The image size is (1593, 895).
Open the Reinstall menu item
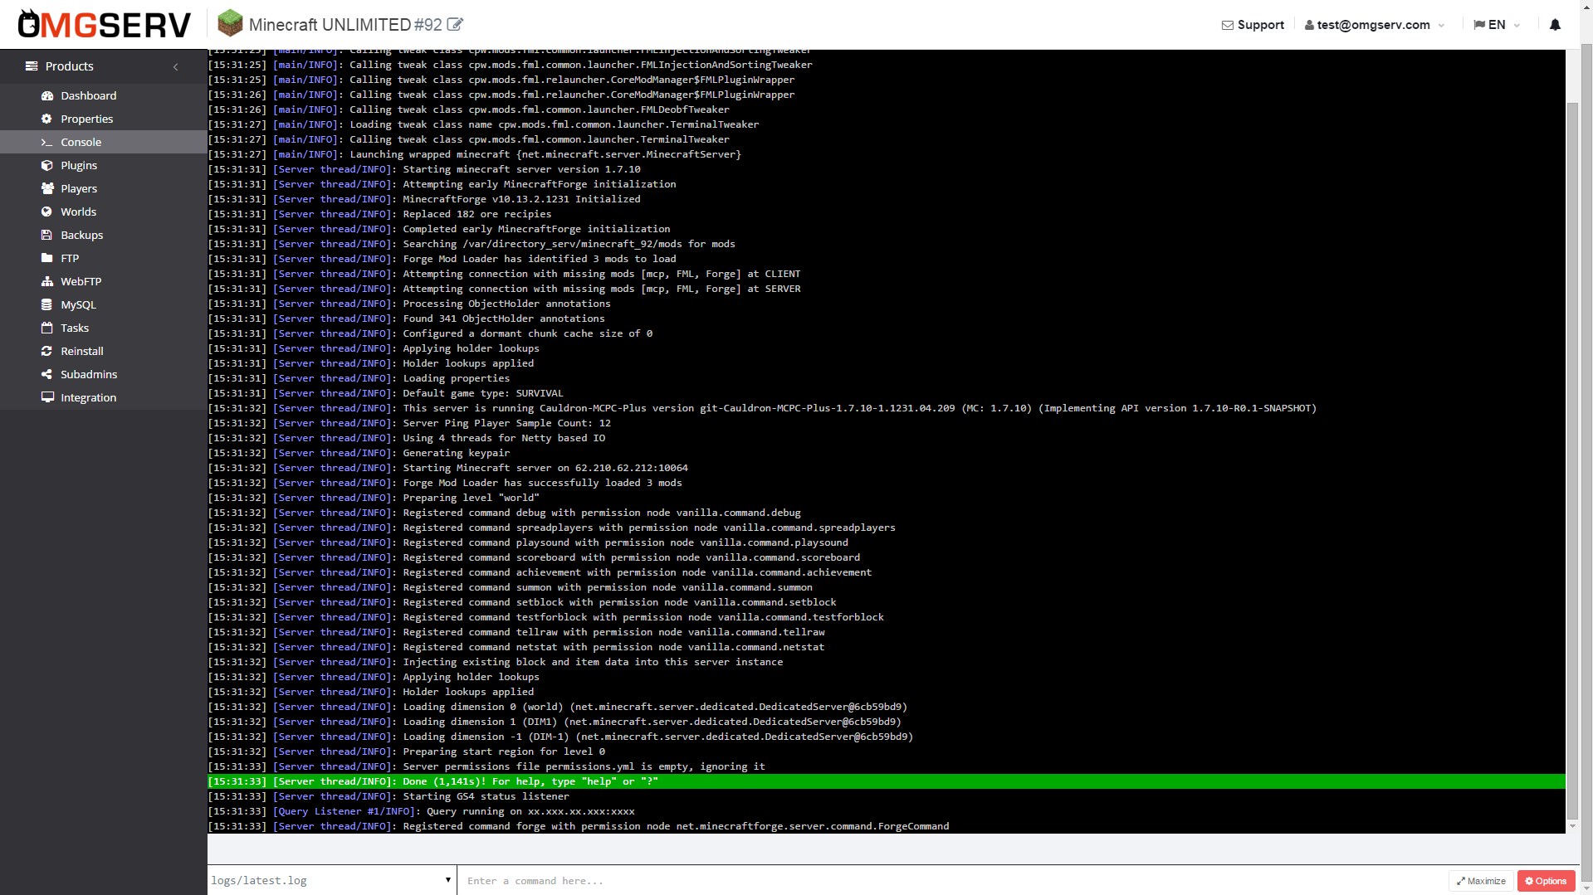(103, 351)
